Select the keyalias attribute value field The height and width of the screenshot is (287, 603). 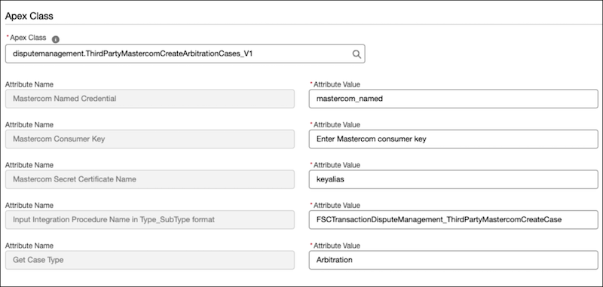click(454, 179)
